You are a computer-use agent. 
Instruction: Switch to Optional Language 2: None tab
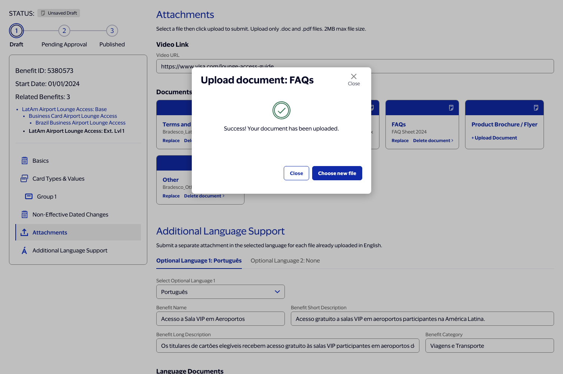(285, 261)
